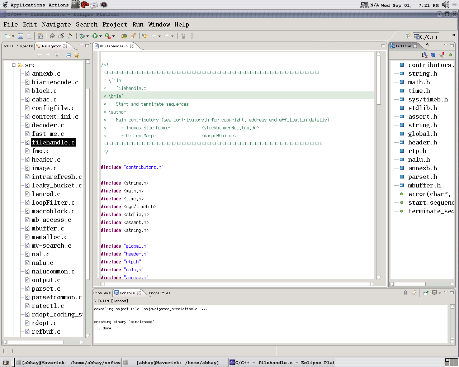Toggle Link with Editor in the Navigator

(77, 55)
